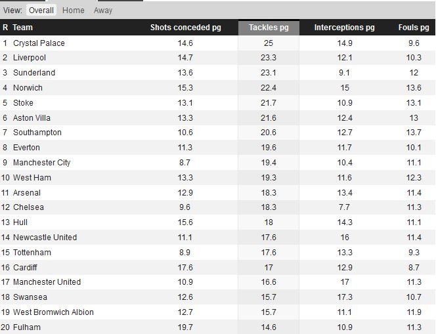Viewport: 436px width, 334px height.
Task: Switch to the Home view
Action: click(x=73, y=10)
